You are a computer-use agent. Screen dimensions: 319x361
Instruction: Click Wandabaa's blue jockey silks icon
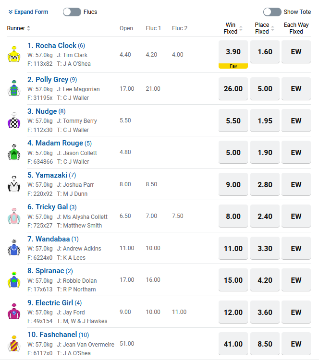(13, 248)
